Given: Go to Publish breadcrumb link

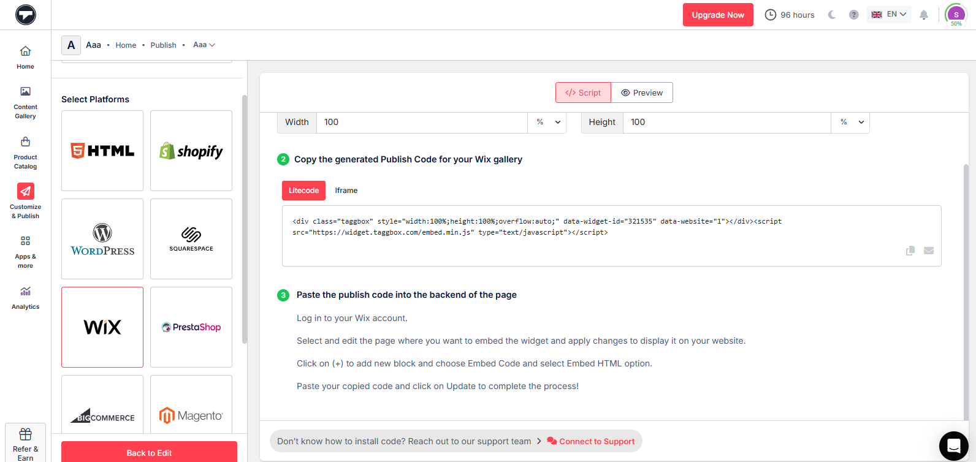Looking at the screenshot, I should pos(163,45).
